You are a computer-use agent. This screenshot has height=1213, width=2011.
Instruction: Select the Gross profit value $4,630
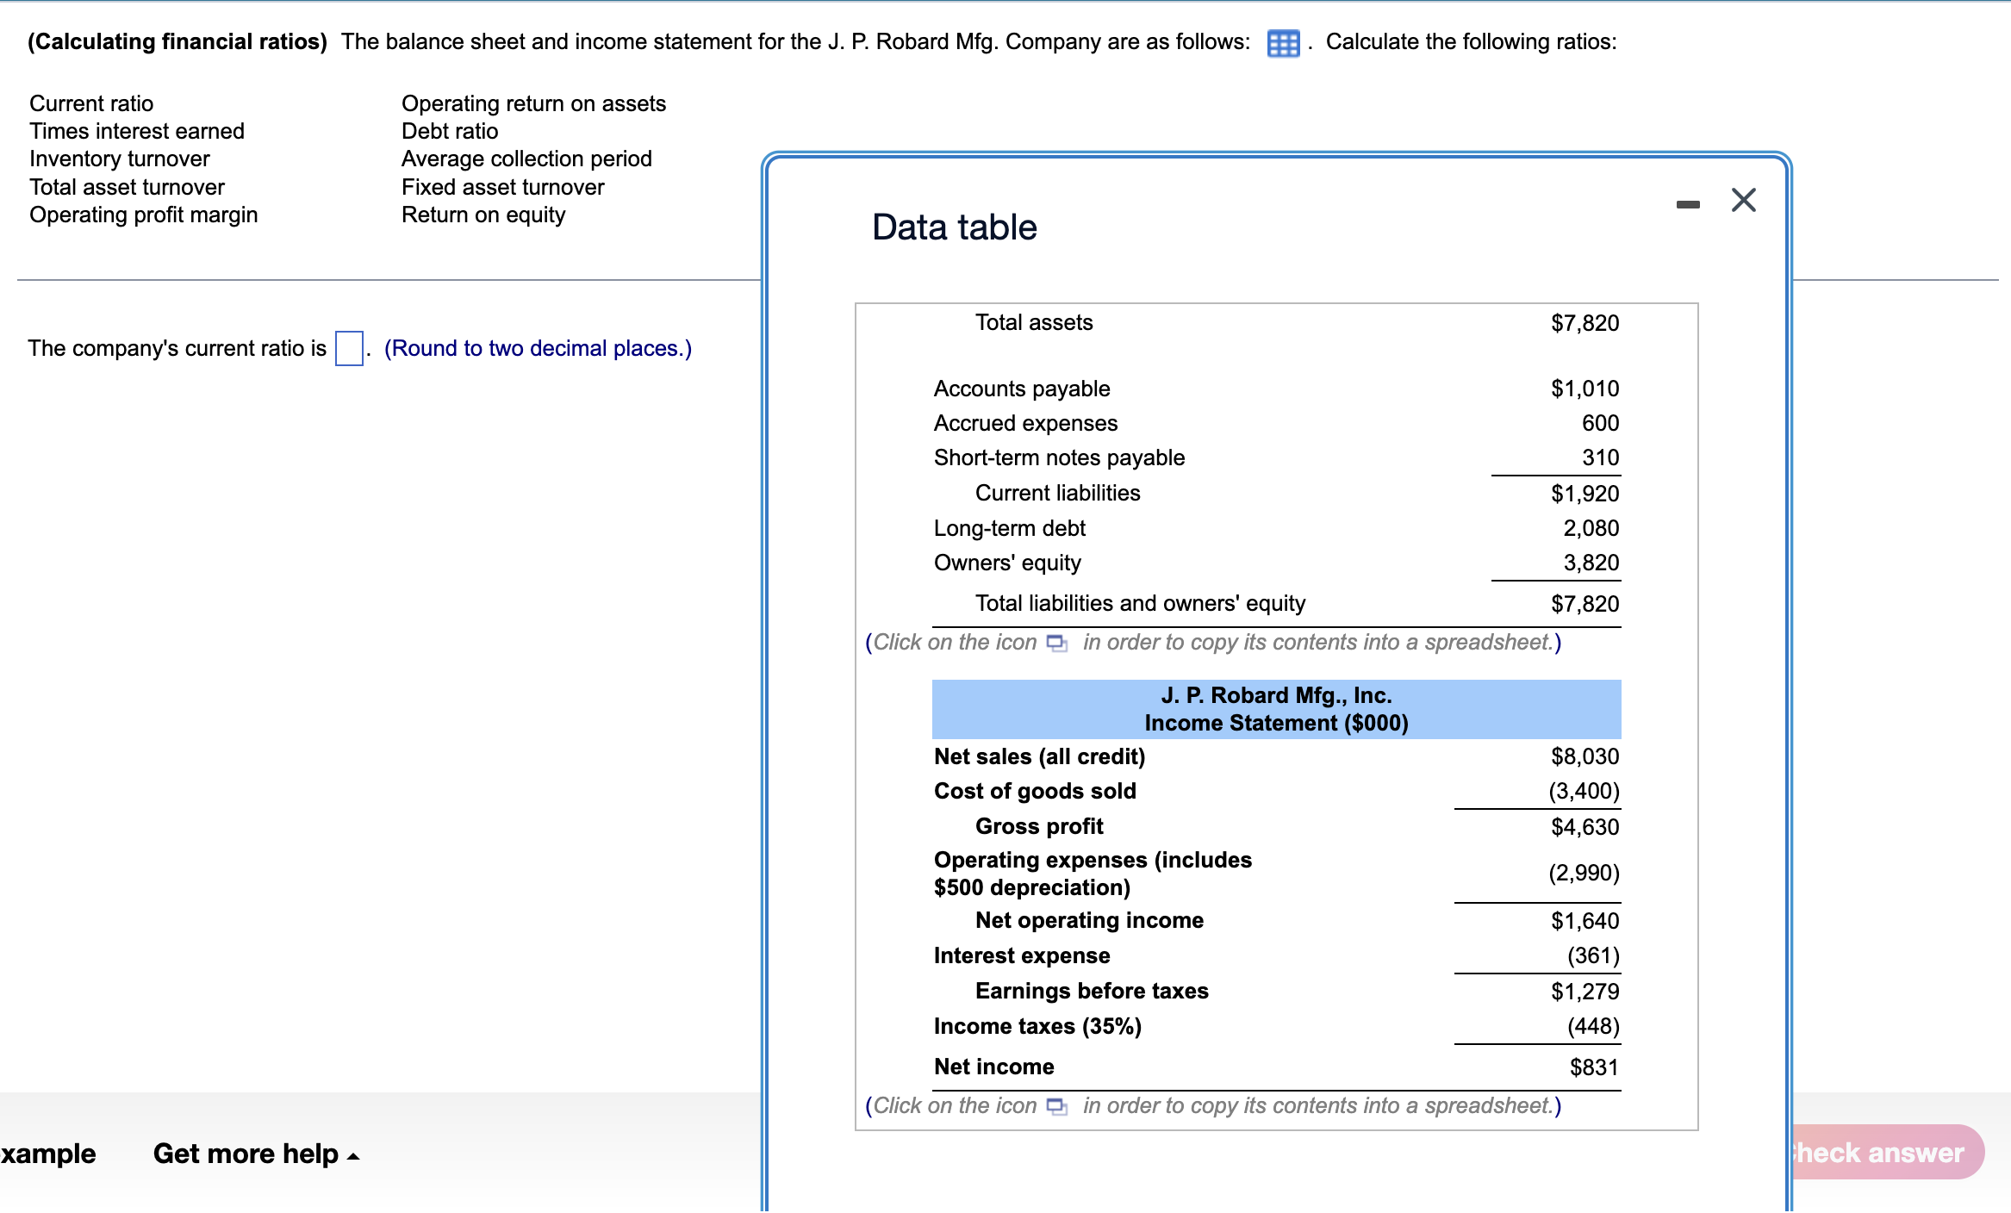[1585, 825]
